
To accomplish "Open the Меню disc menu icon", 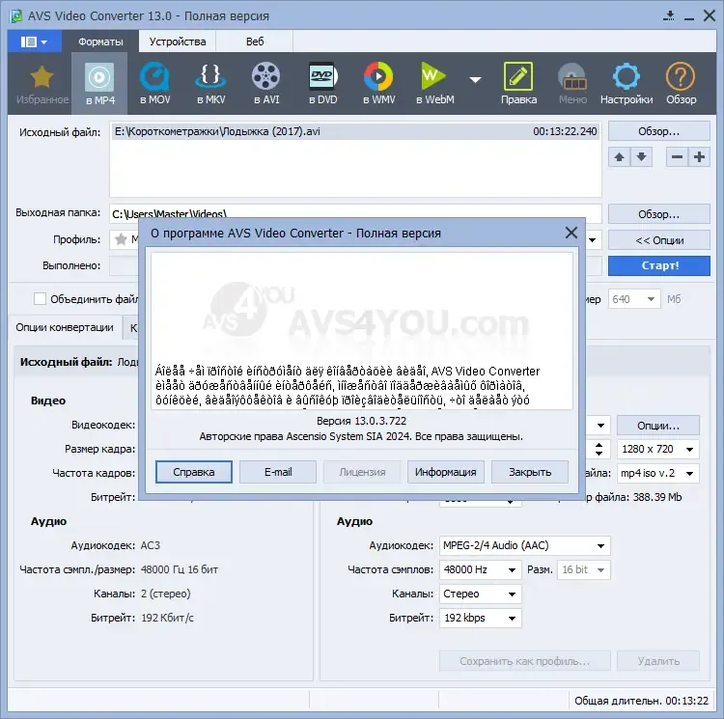I will tap(572, 84).
